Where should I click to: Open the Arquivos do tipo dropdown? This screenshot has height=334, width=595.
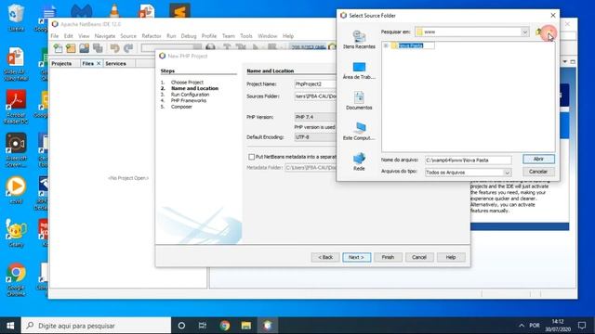[508, 173]
